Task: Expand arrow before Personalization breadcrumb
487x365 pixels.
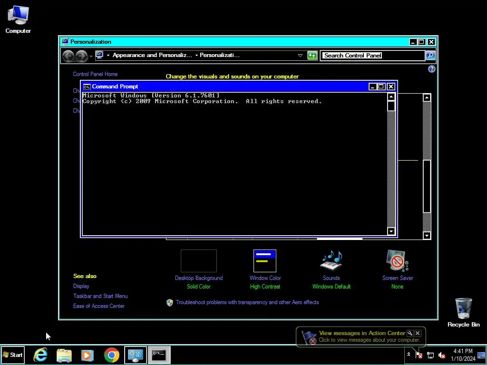Action: (196, 55)
